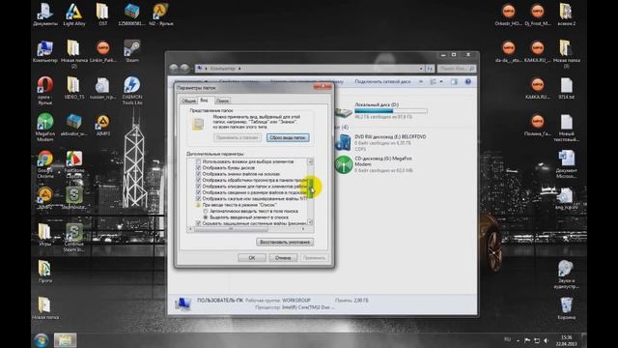618x348 pixels.
Task: Select the MegaFon Modem desktop shortcut
Action: (45, 128)
